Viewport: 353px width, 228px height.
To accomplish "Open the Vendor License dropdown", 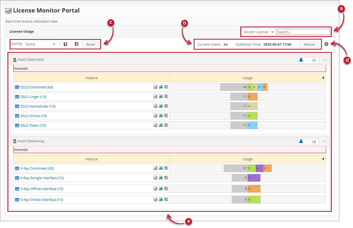I will (257, 32).
